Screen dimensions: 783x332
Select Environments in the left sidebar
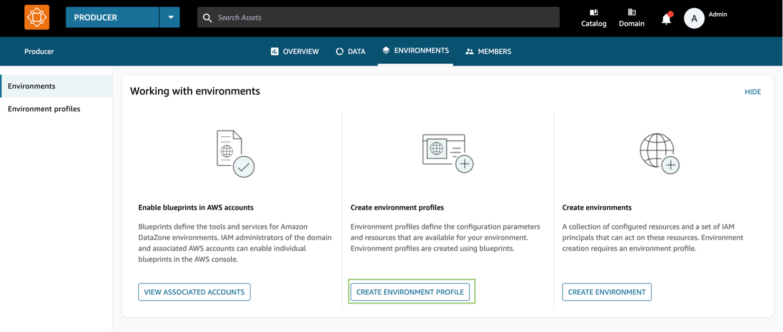click(56, 86)
